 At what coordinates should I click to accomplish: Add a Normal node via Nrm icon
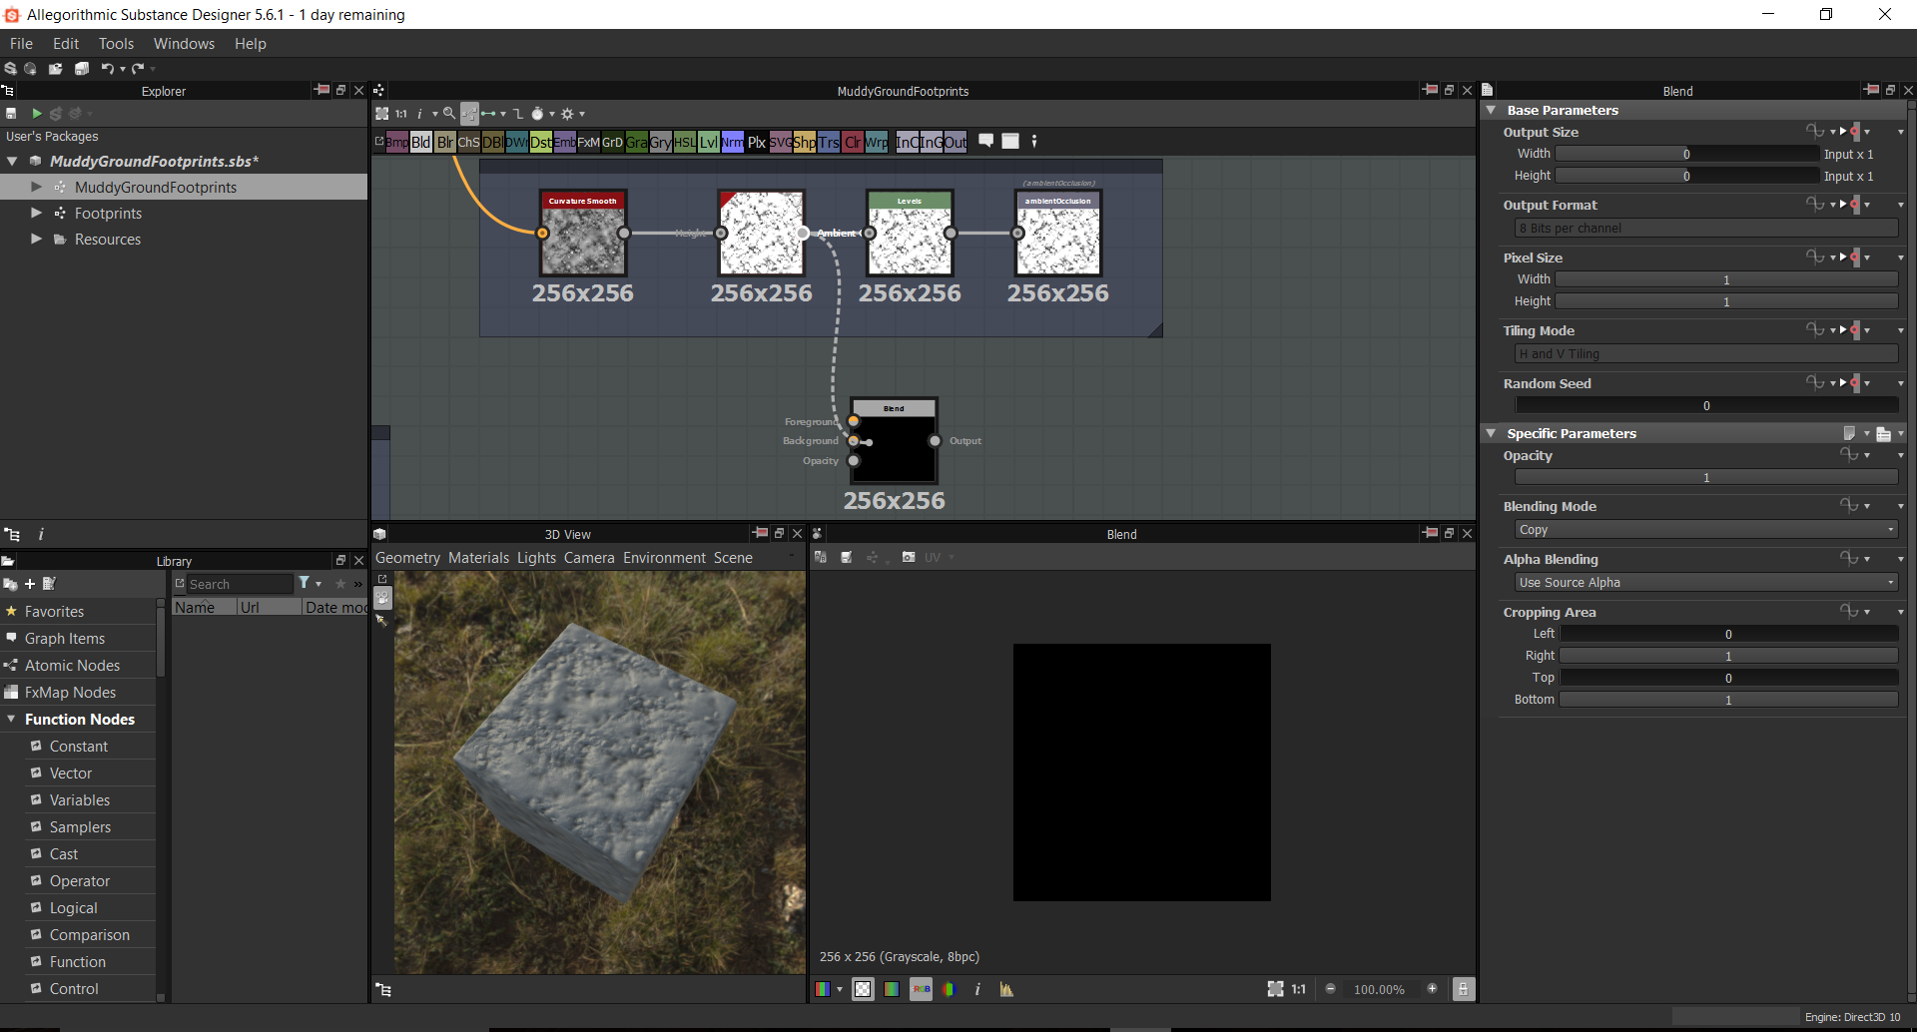[x=732, y=142]
